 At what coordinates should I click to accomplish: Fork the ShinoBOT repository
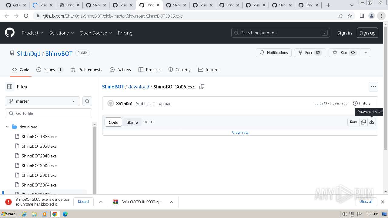click(310, 53)
